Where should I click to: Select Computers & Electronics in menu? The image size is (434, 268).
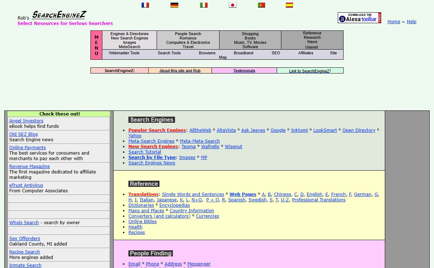(188, 42)
